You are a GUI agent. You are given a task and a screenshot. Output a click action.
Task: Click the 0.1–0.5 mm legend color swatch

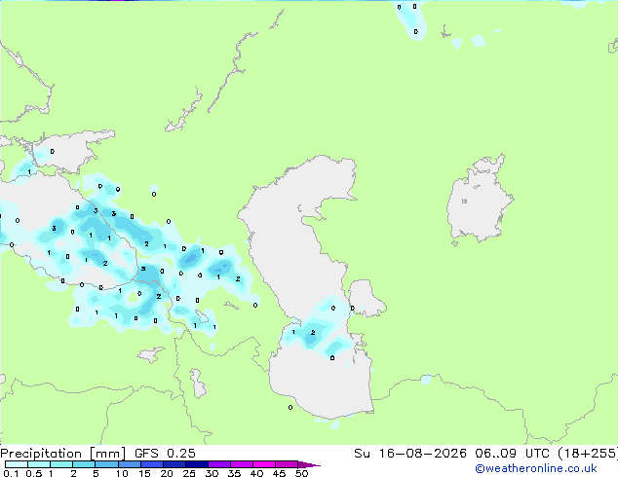[x=17, y=464]
